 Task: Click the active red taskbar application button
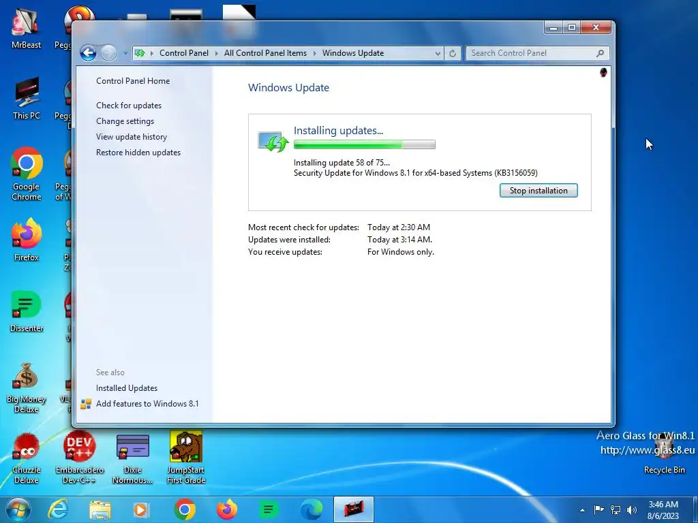(354, 509)
